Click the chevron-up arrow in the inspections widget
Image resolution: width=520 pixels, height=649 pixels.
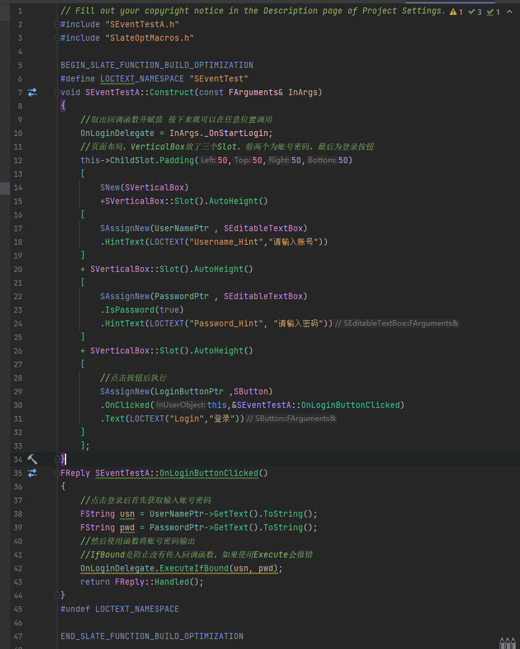(509, 11)
